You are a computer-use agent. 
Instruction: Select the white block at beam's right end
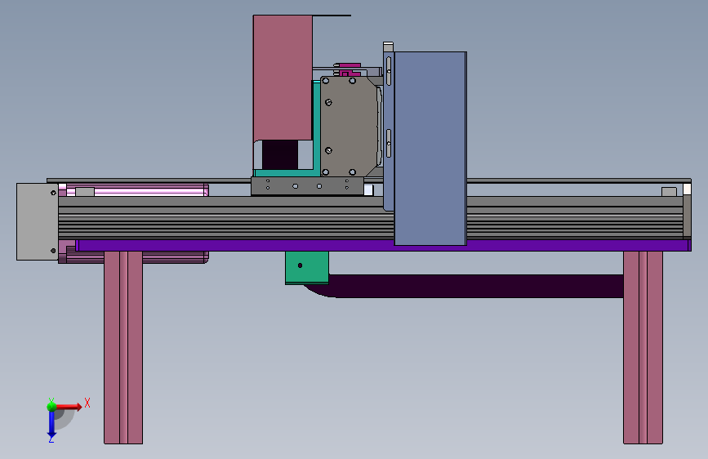(x=688, y=189)
